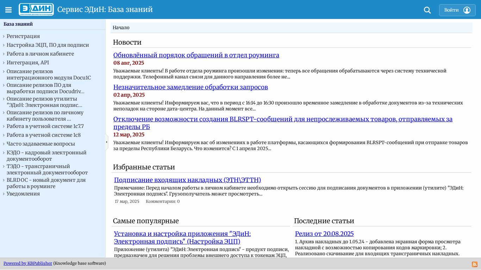Expand the Интеграция, API chevron

click(x=4, y=63)
